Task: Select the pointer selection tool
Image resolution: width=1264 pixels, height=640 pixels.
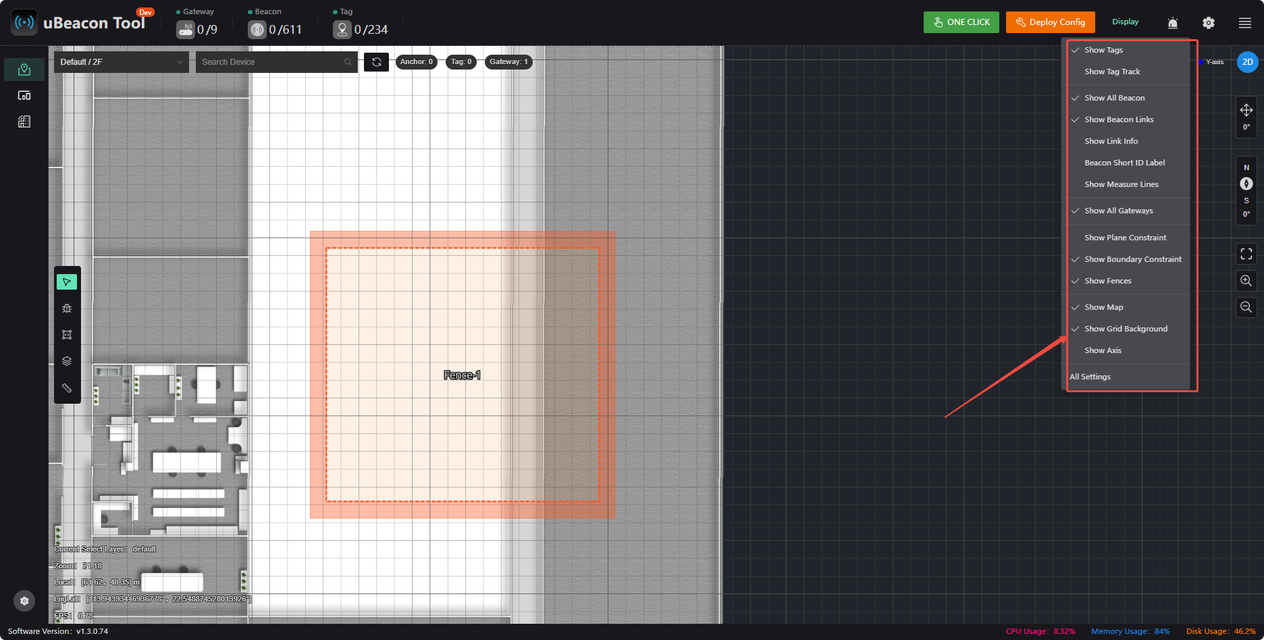Action: (x=67, y=282)
